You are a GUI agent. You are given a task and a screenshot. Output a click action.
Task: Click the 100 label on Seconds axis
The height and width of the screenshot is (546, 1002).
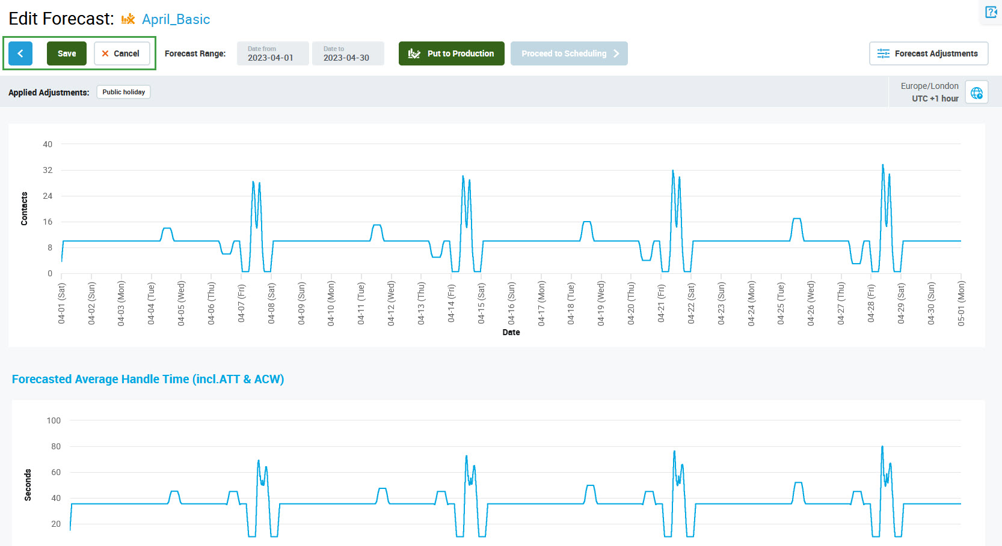54,420
